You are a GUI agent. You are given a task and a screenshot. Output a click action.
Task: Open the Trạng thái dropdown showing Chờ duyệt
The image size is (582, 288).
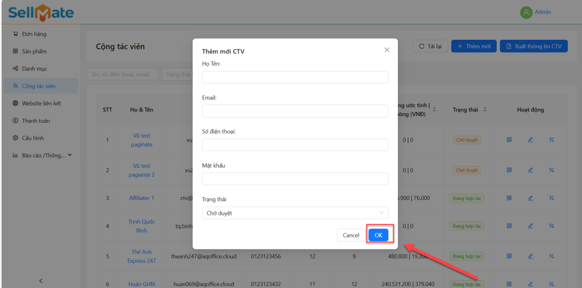click(x=295, y=213)
